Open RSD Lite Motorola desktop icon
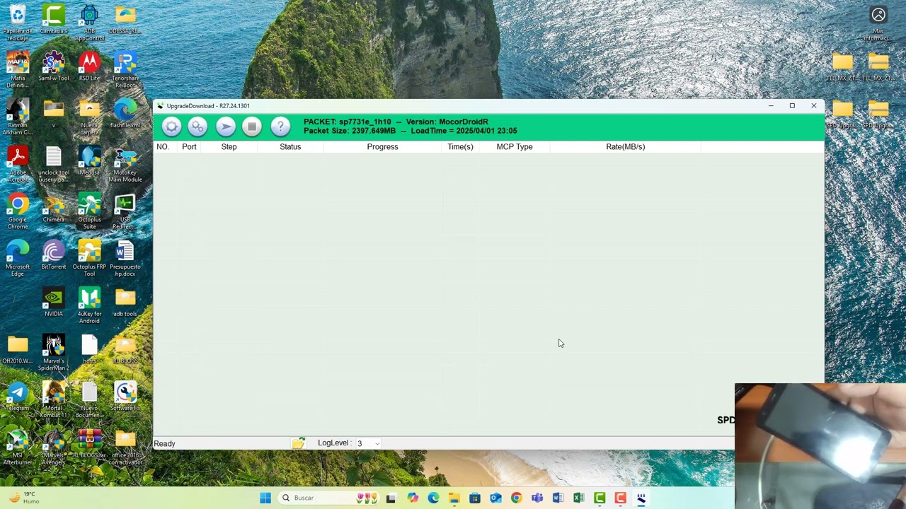 tap(89, 67)
